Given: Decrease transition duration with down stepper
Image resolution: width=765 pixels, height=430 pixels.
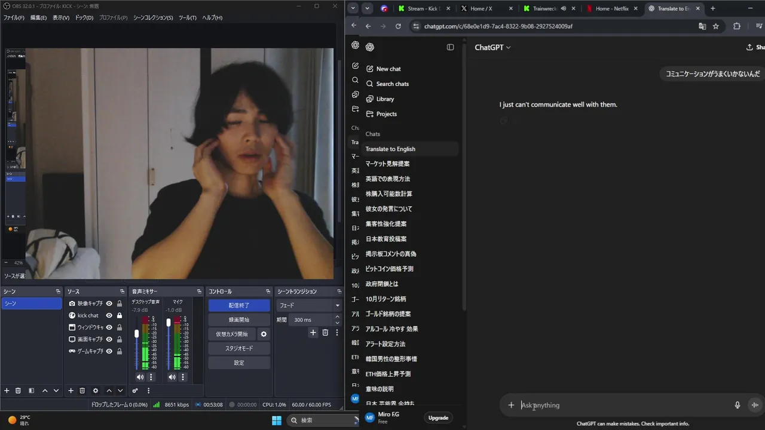Looking at the screenshot, I should pyautogui.click(x=338, y=322).
